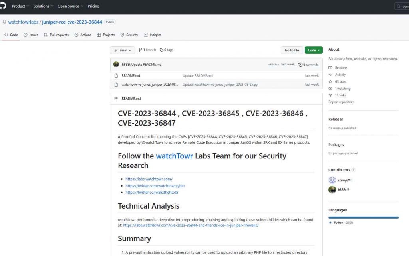The image size is (409, 256).
Task: Switch to the Issues tab
Action: click(x=31, y=35)
